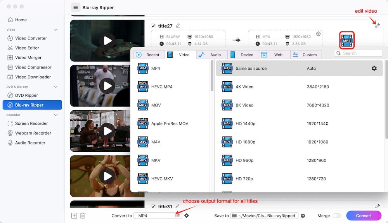388x223 pixels.
Task: Choose Same as source preset
Action: pos(299,68)
